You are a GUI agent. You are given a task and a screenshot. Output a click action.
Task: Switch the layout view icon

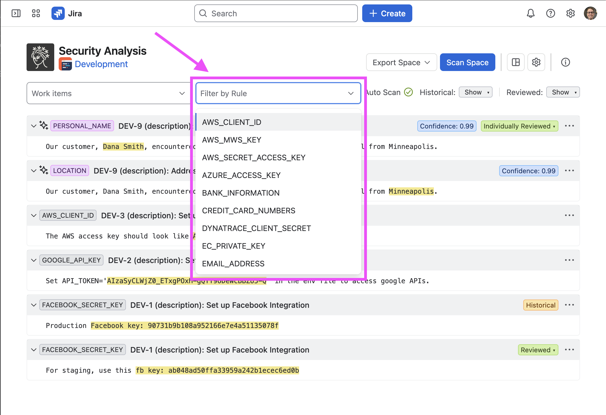tap(516, 62)
